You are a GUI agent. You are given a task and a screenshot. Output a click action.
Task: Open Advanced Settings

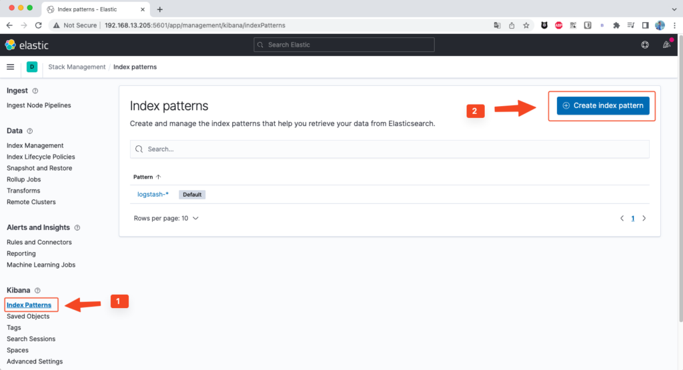[35, 361]
